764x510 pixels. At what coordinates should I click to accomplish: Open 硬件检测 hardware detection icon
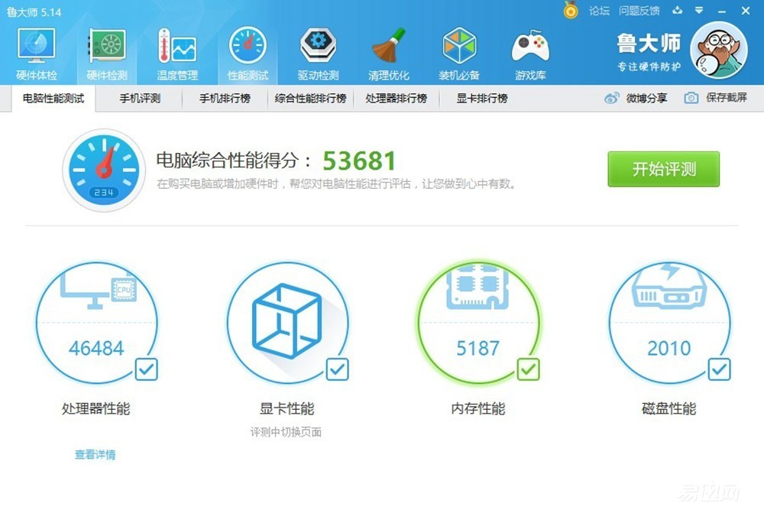coord(107,45)
